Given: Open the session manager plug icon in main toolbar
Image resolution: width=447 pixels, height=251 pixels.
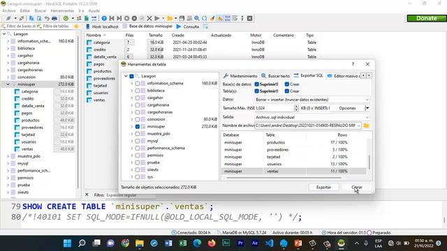Looking at the screenshot, I should pos(8,18).
